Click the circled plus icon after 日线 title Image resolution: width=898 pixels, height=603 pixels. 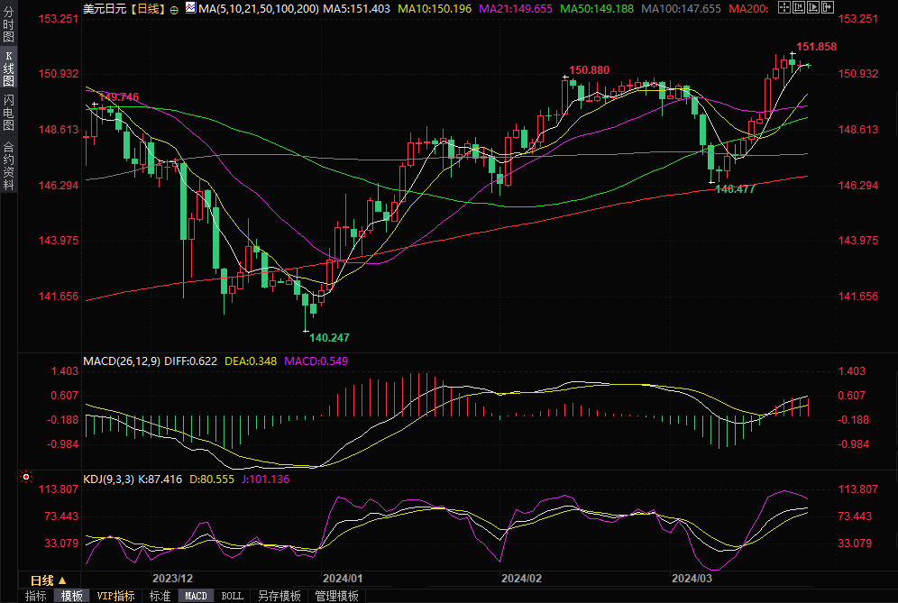(x=173, y=8)
